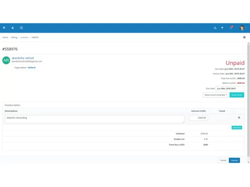
Task: Click the #558976 invoice heading
Action: pyautogui.click(x=10, y=49)
